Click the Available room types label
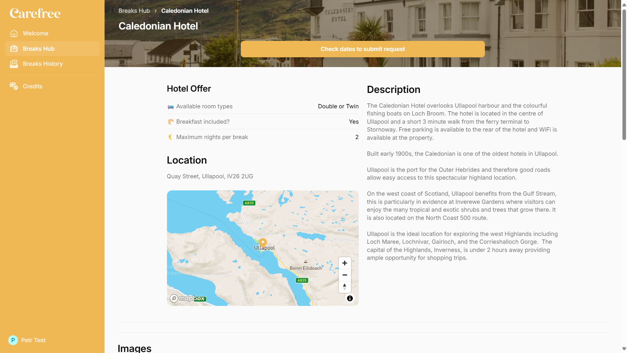The image size is (627, 353). [204, 106]
